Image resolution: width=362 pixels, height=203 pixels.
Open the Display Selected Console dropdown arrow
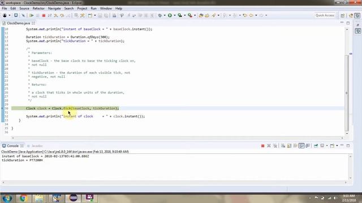tap(327, 145)
